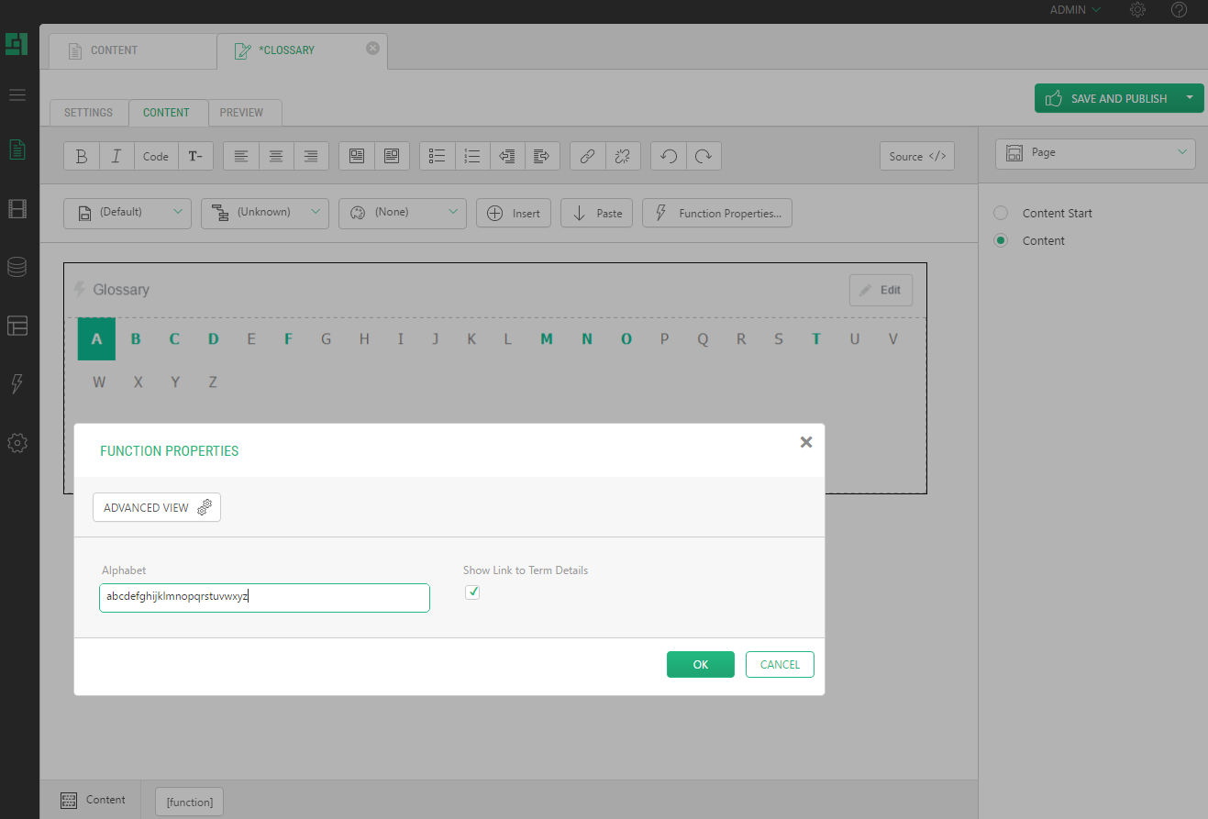Insert a bulleted list

438,156
